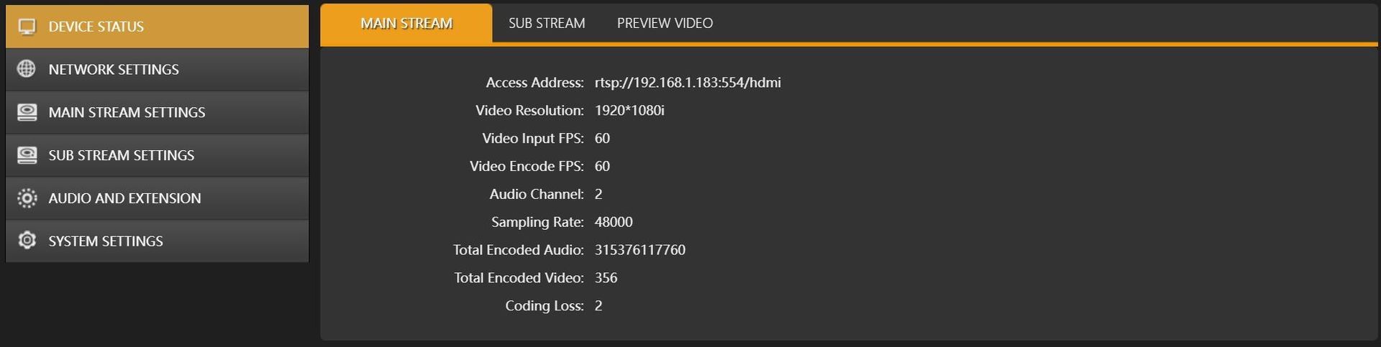
Task: Click the monitor icon beside Device Status
Action: click(x=27, y=27)
